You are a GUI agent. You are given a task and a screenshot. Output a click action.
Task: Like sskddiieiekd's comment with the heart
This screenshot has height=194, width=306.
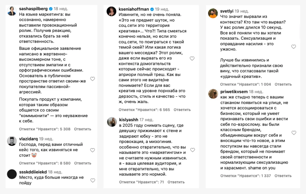pyautogui.click(x=93, y=181)
